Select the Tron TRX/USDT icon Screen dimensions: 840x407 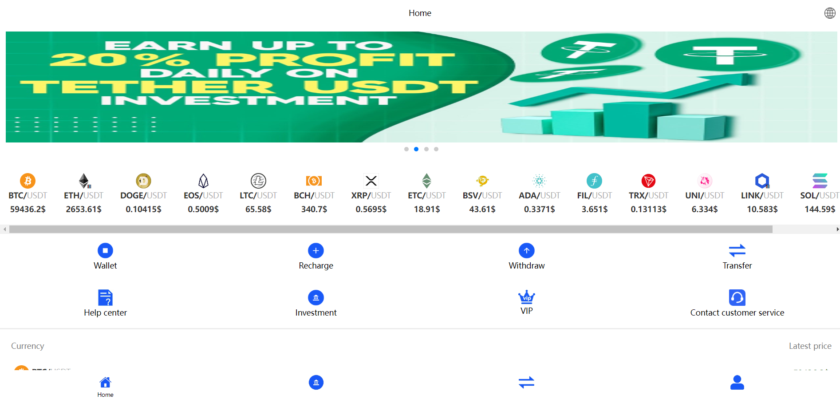pos(648,181)
